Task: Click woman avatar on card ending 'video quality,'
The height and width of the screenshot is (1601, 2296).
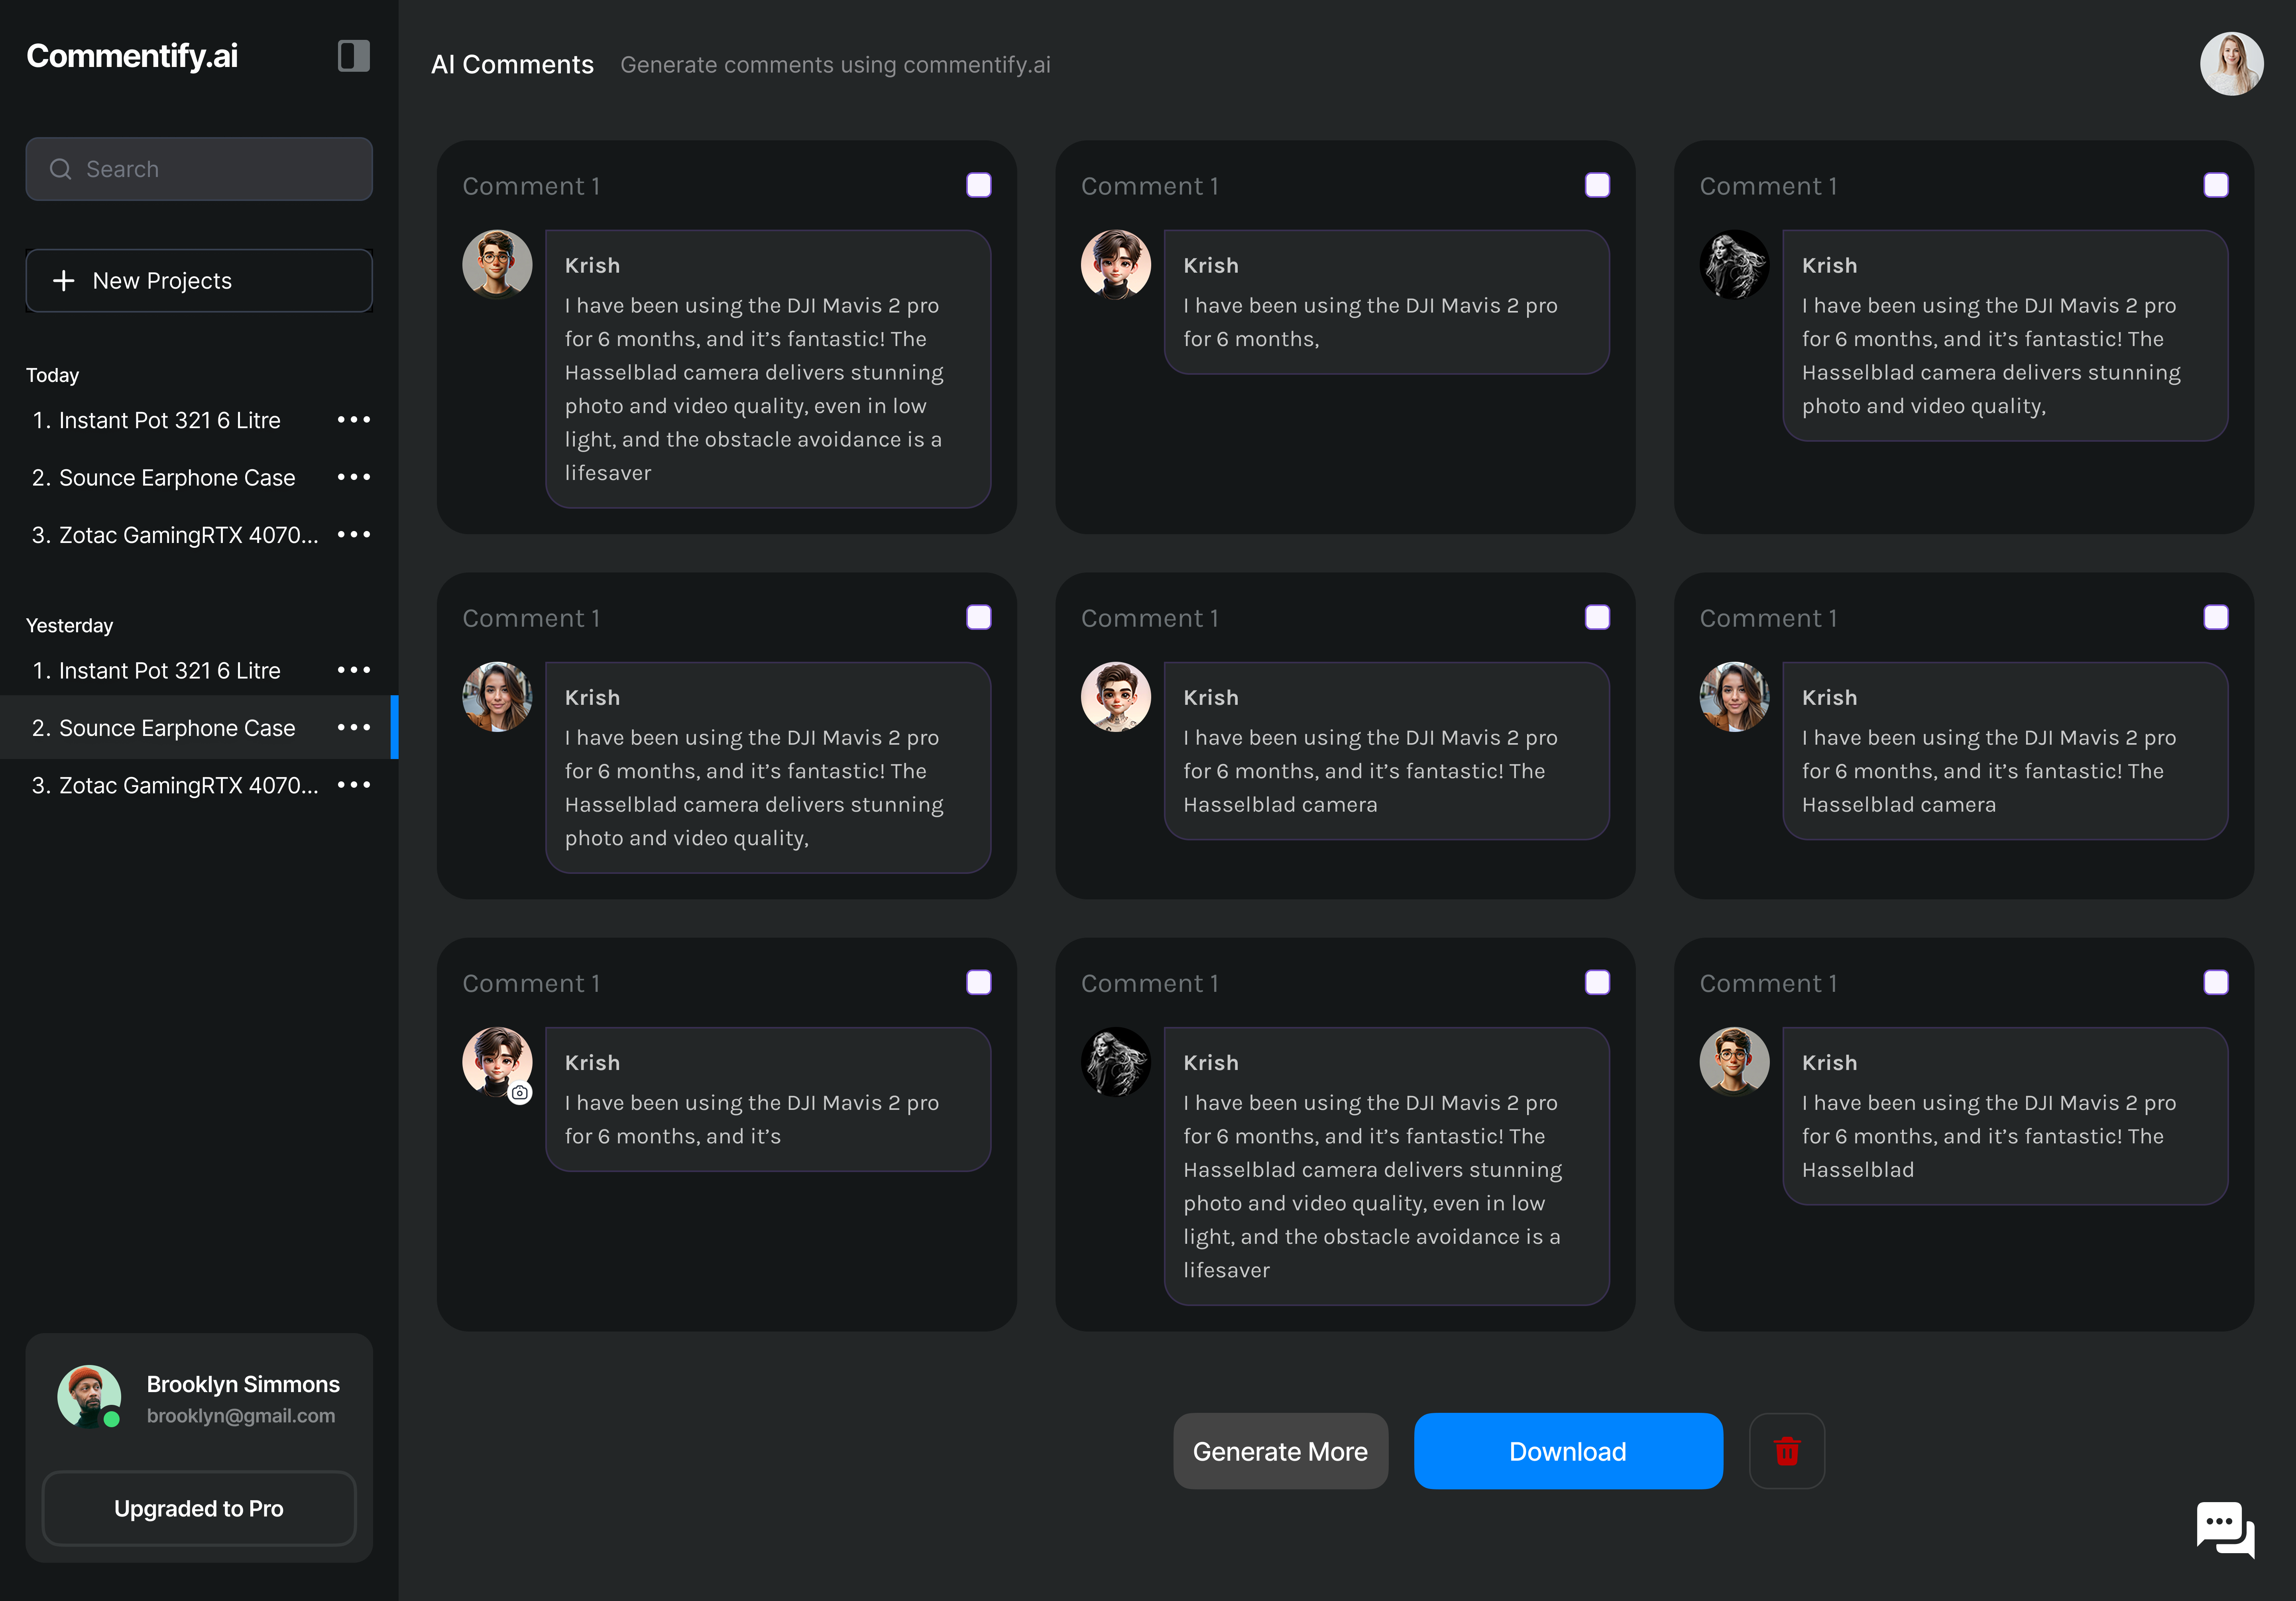Action: pos(497,697)
